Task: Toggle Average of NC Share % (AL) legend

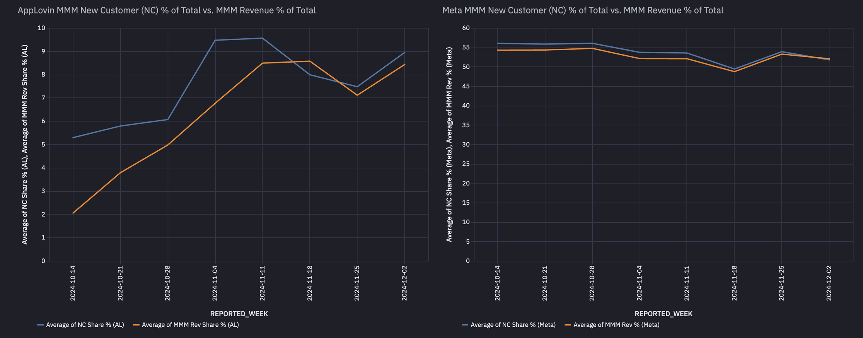Action: [81, 325]
